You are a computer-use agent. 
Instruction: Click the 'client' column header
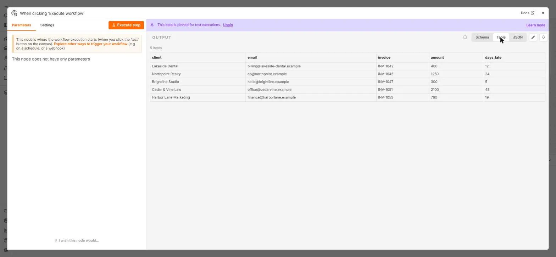coord(198,57)
